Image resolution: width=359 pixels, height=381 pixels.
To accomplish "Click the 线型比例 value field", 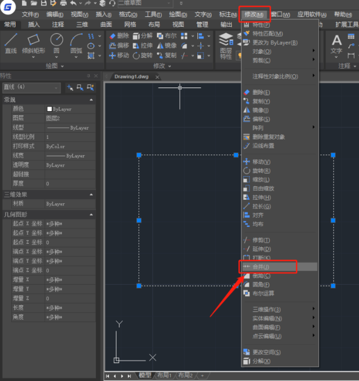I will (x=70, y=137).
